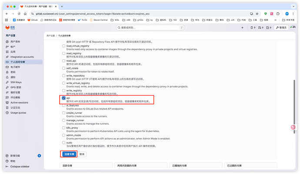300x174 pixels.
Task: Tick the write_repository scope checkbox
Action: click(x=63, y=76)
